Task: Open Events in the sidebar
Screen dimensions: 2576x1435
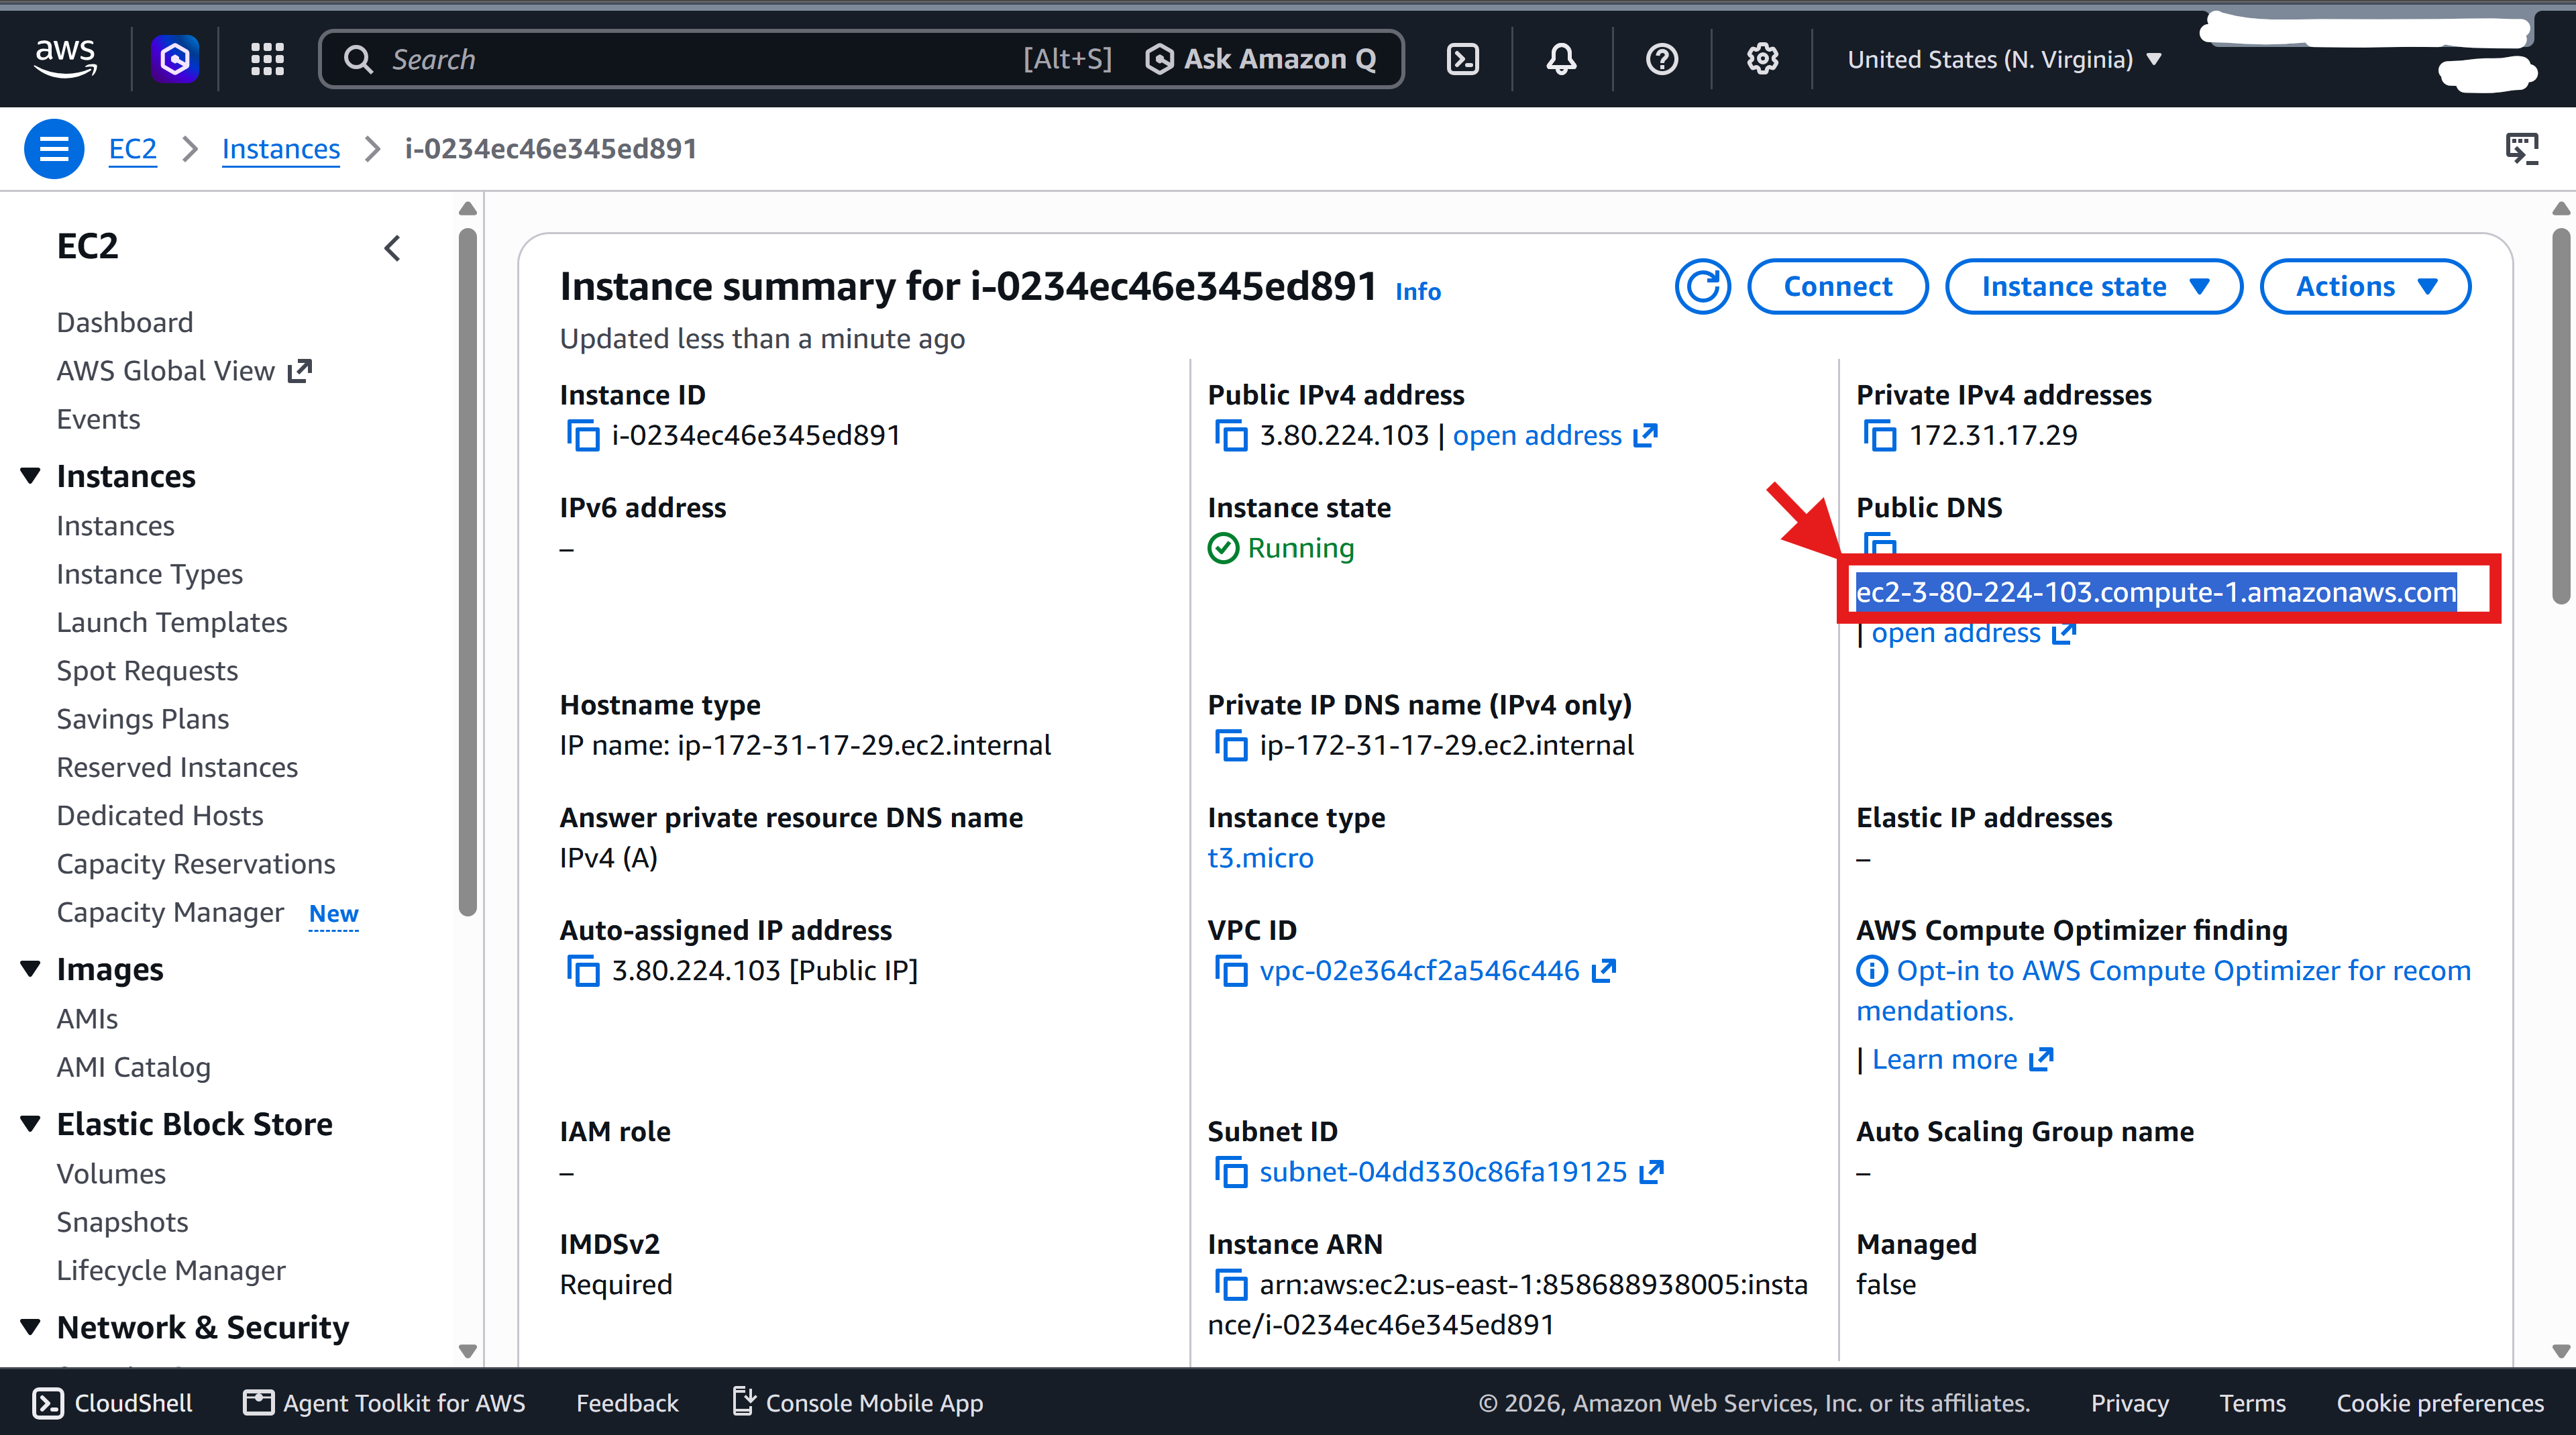Action: pos(98,419)
